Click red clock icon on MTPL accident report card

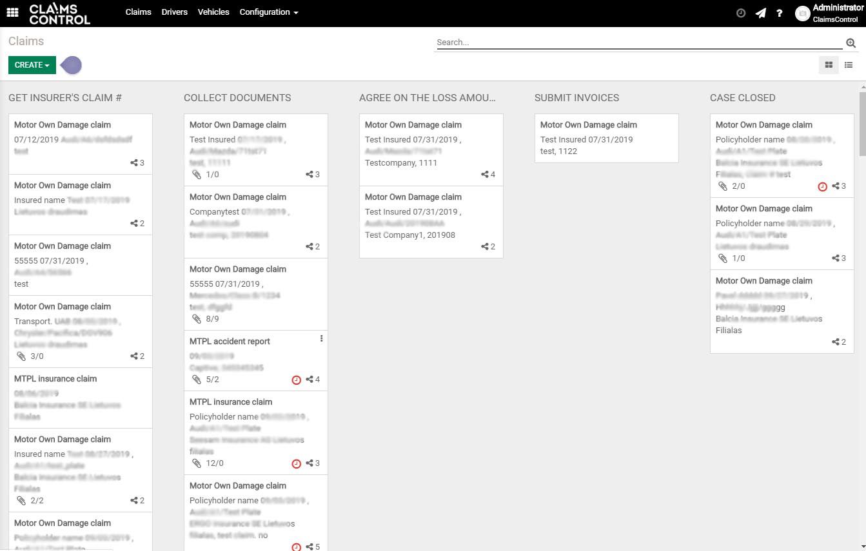297,380
